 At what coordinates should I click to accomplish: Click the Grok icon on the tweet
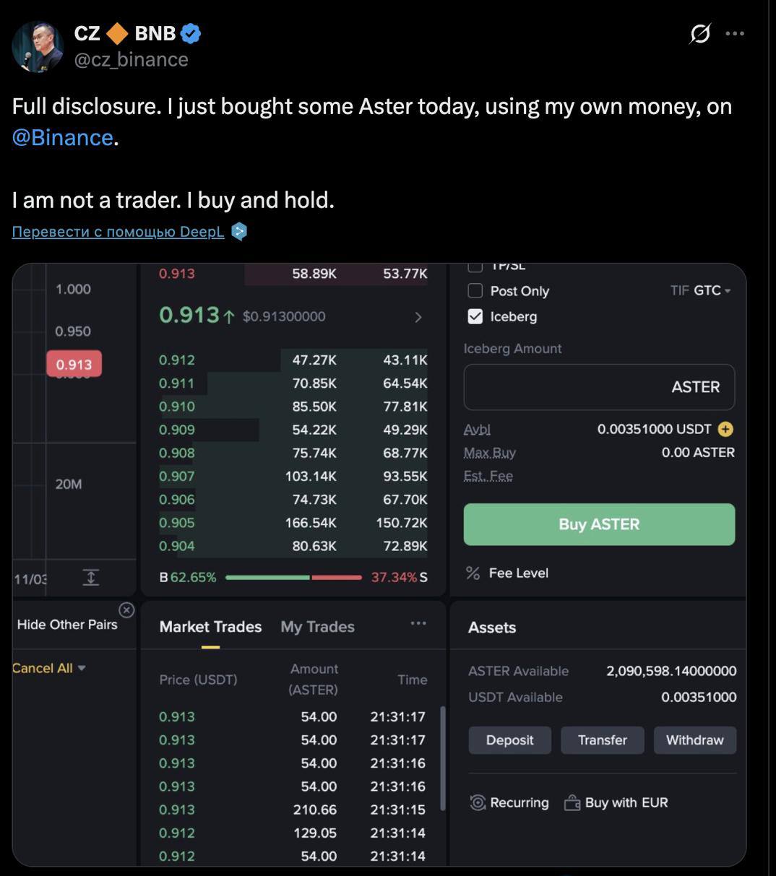pyautogui.click(x=700, y=34)
